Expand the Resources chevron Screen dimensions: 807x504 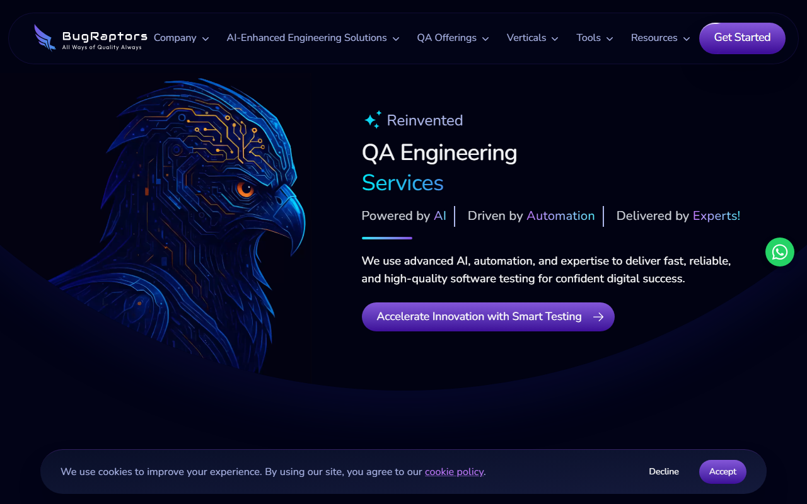[687, 38]
